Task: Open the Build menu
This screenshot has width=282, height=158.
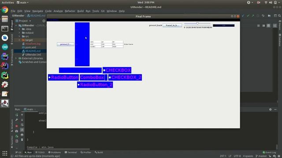Action: tap(80, 11)
